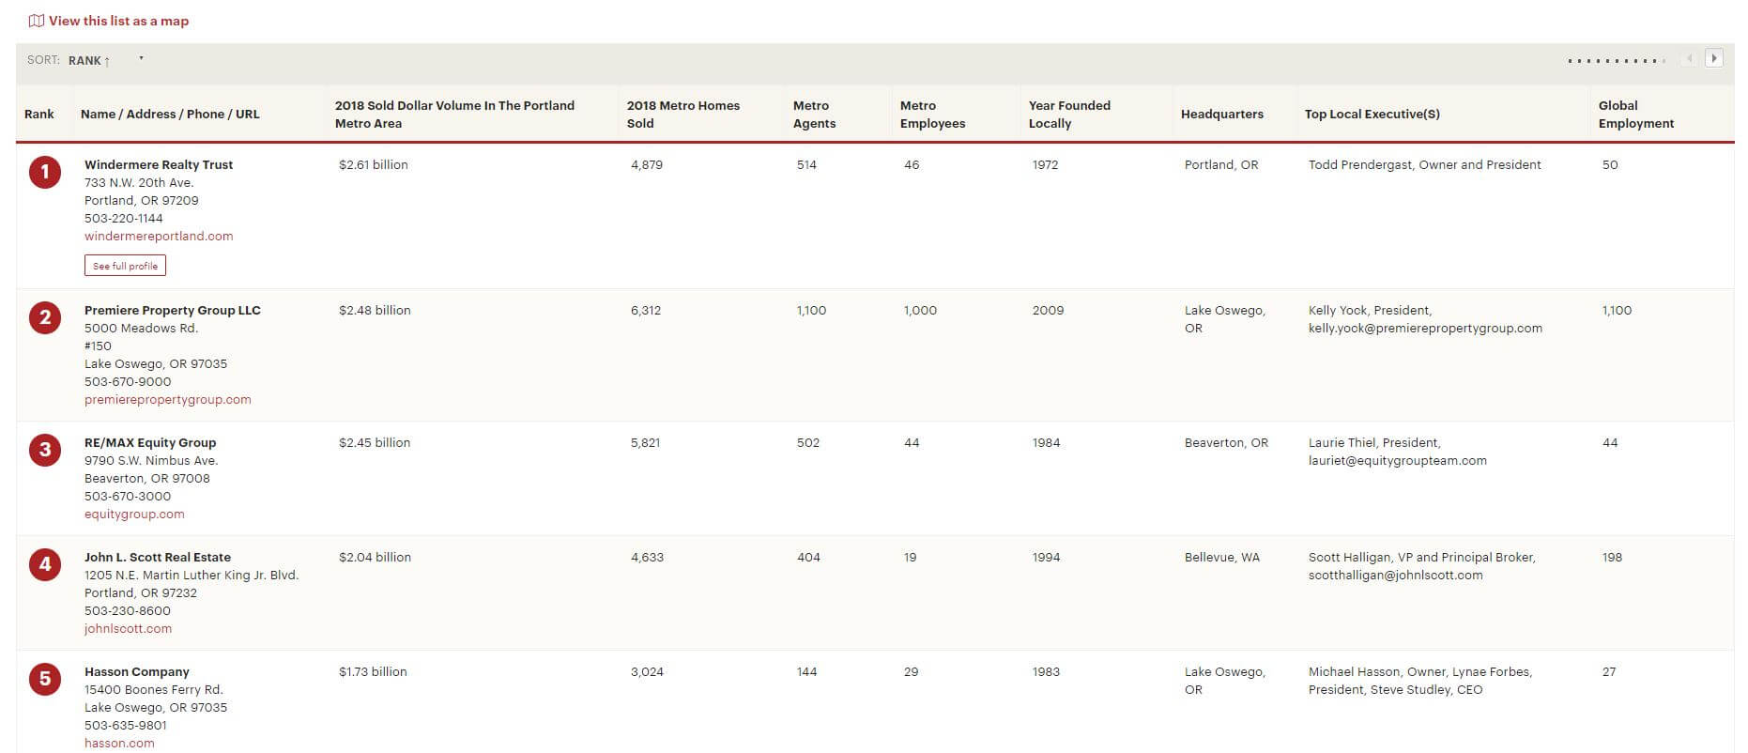Viewport: 1748px width, 753px height.
Task: Select the Hasson Company name
Action: pos(137,671)
